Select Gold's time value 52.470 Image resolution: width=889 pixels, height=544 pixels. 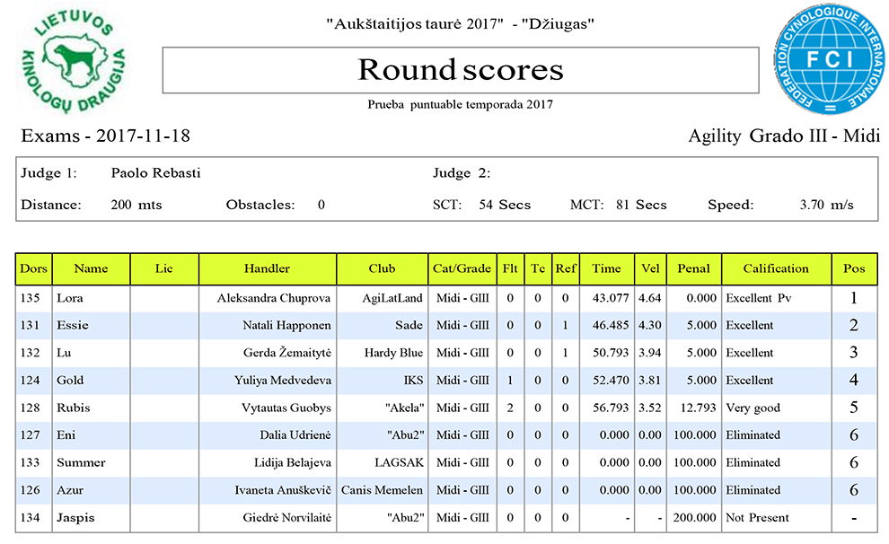(x=607, y=381)
